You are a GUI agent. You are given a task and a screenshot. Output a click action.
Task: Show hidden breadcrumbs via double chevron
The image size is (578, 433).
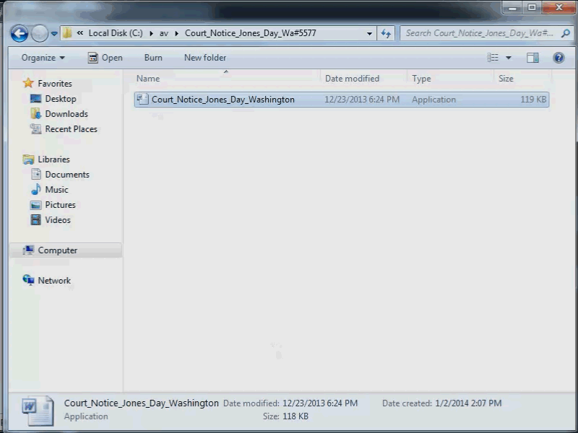(79, 33)
